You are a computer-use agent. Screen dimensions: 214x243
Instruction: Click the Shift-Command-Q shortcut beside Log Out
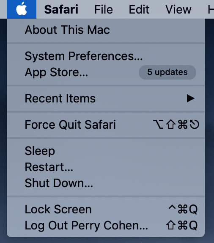point(182,225)
